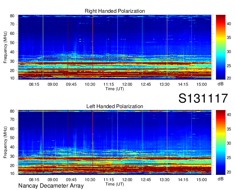The height and width of the screenshot is (190, 235).
Task: Click the top plot Frequency (MHz) label
Action: coord(5,47)
